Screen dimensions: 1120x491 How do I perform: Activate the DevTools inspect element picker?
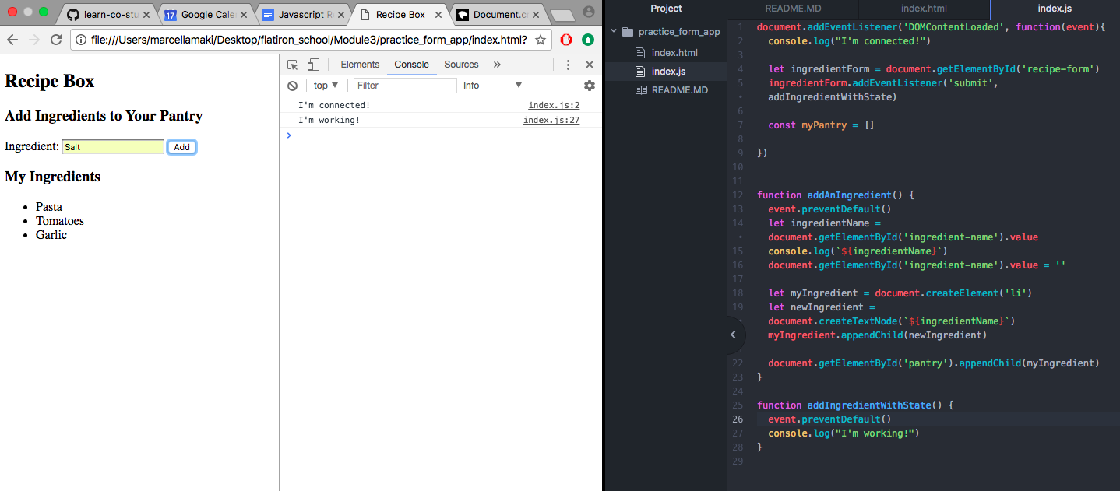coord(293,65)
